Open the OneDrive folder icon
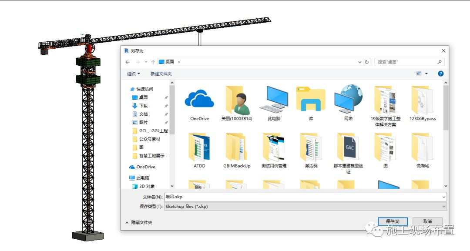This screenshot has width=470, height=251. [199, 104]
